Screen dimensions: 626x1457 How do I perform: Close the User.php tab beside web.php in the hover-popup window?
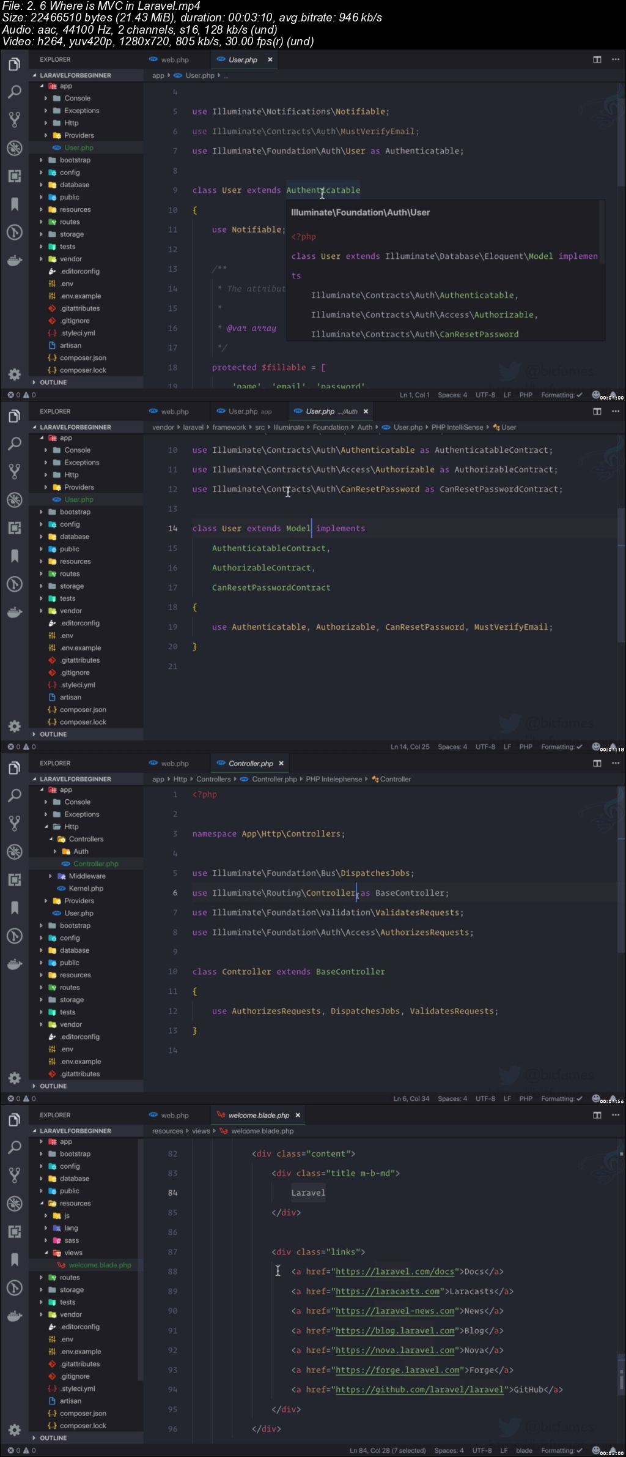pyautogui.click(x=270, y=59)
